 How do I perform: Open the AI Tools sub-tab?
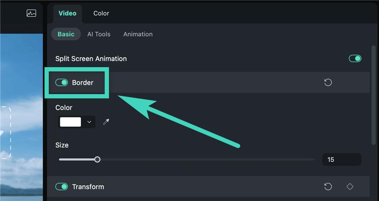99,34
